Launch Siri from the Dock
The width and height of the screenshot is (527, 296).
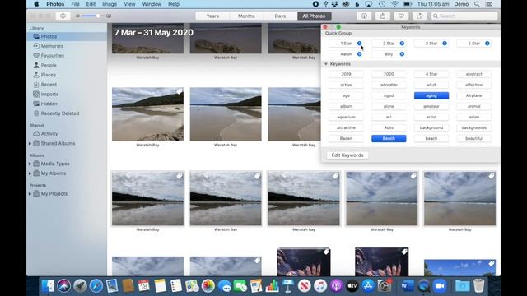click(x=64, y=286)
